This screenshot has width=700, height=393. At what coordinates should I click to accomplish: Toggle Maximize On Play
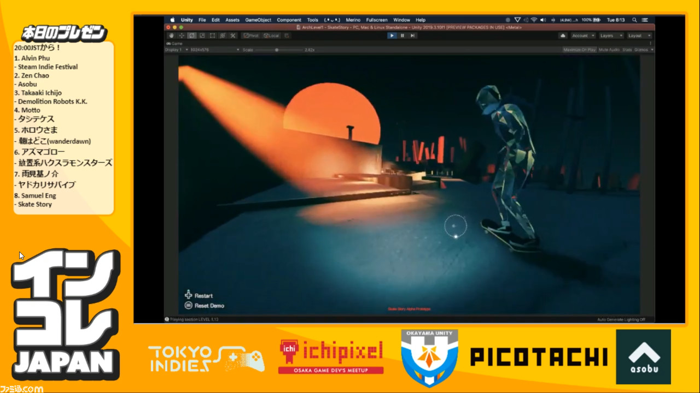pos(579,50)
